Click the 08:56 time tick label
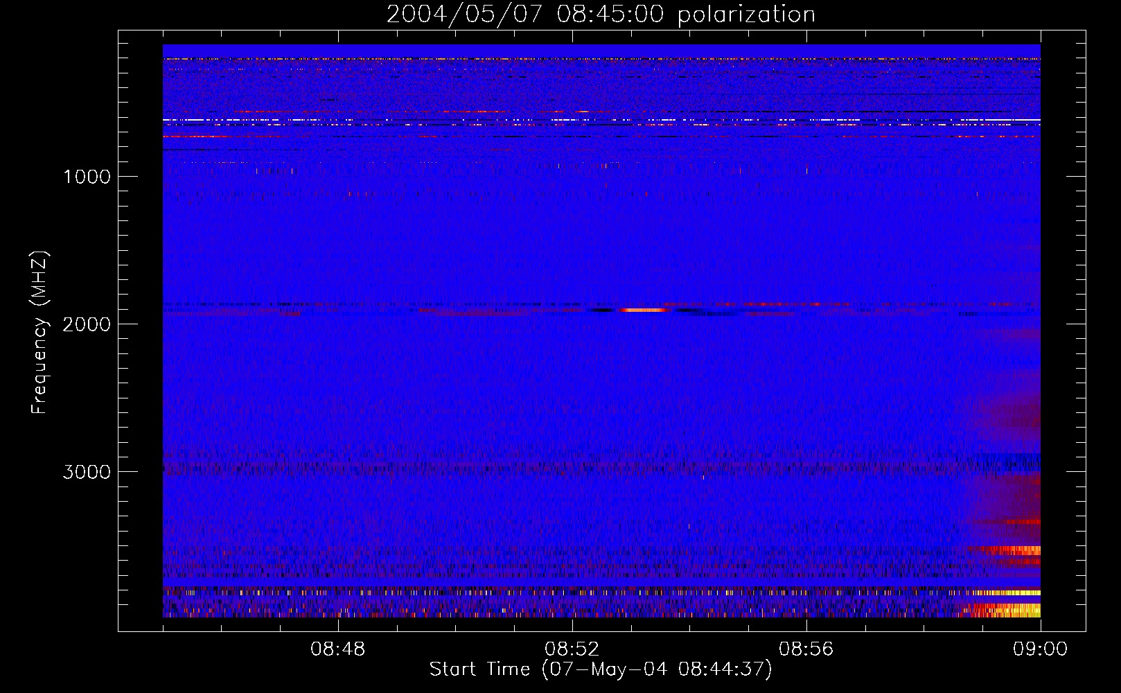The height and width of the screenshot is (693, 1121). (806, 649)
